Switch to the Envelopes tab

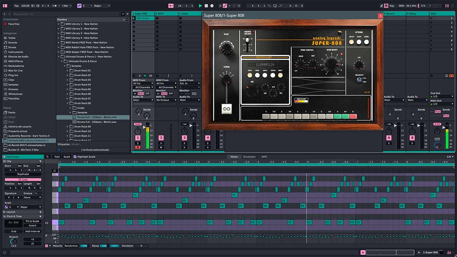click(249, 156)
